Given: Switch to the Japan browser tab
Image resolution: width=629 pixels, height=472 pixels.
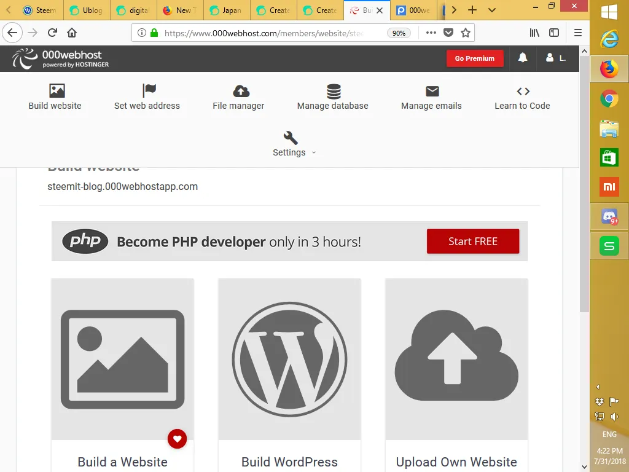Looking at the screenshot, I should pyautogui.click(x=227, y=10).
